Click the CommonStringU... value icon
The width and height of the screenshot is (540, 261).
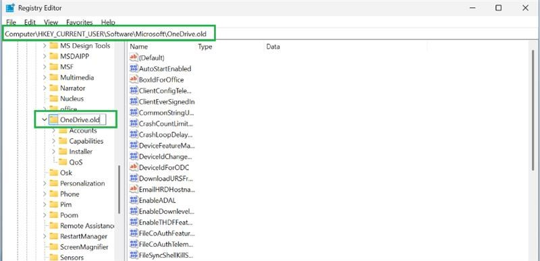(x=134, y=113)
